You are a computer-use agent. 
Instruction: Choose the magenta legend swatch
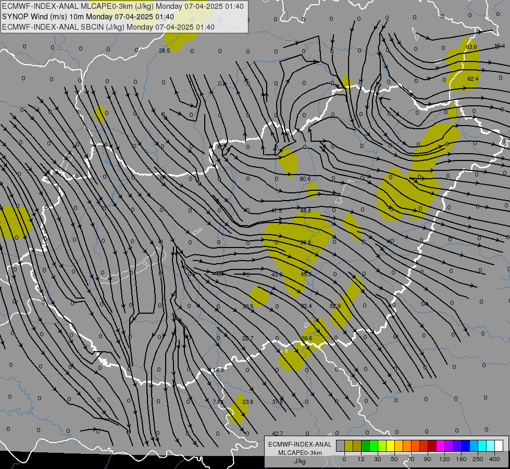point(441,446)
